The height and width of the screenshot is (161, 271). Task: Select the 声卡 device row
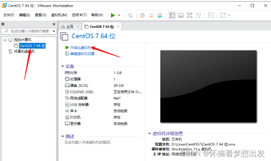pyautogui.click(x=103, y=111)
